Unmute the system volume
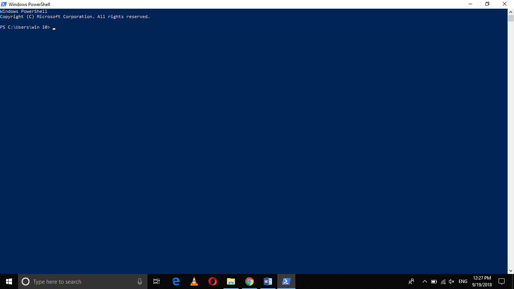The height and width of the screenshot is (289, 514). [x=451, y=281]
